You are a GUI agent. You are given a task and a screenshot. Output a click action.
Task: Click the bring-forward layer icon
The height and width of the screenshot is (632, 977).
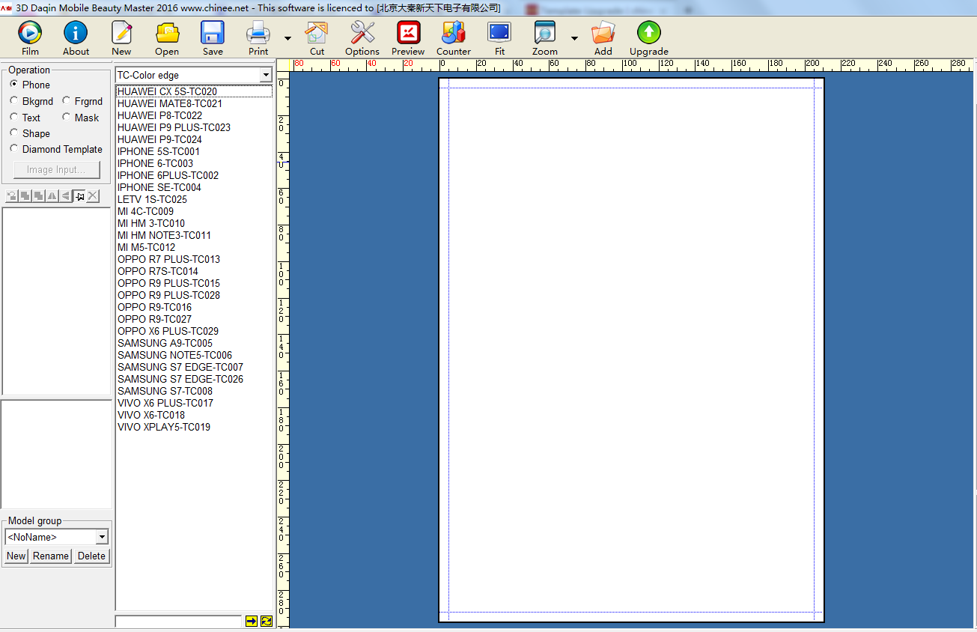pos(25,196)
